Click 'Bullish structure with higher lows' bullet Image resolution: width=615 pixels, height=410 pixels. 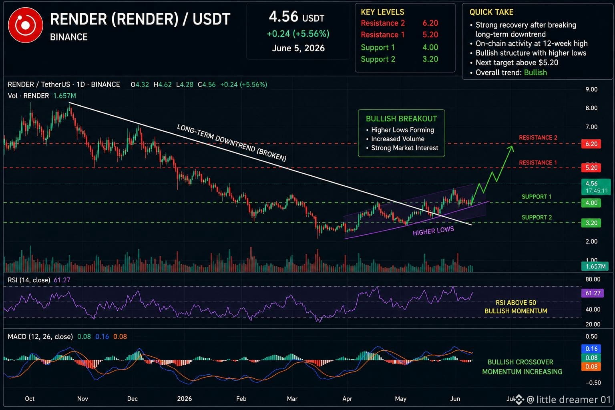click(x=528, y=53)
